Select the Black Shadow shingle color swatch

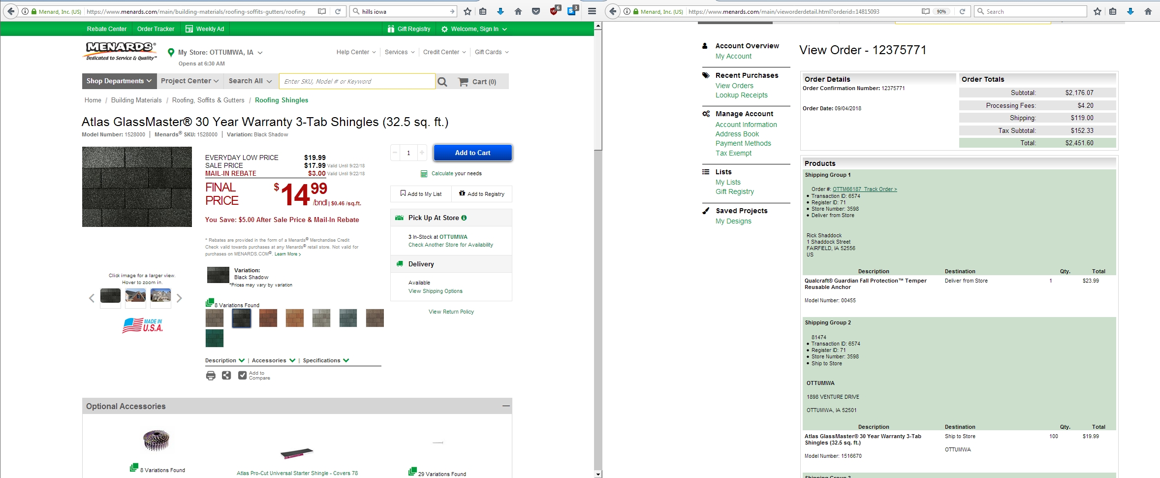(x=242, y=318)
